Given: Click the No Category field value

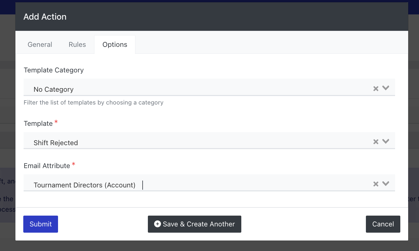Looking at the screenshot, I should tap(53, 89).
